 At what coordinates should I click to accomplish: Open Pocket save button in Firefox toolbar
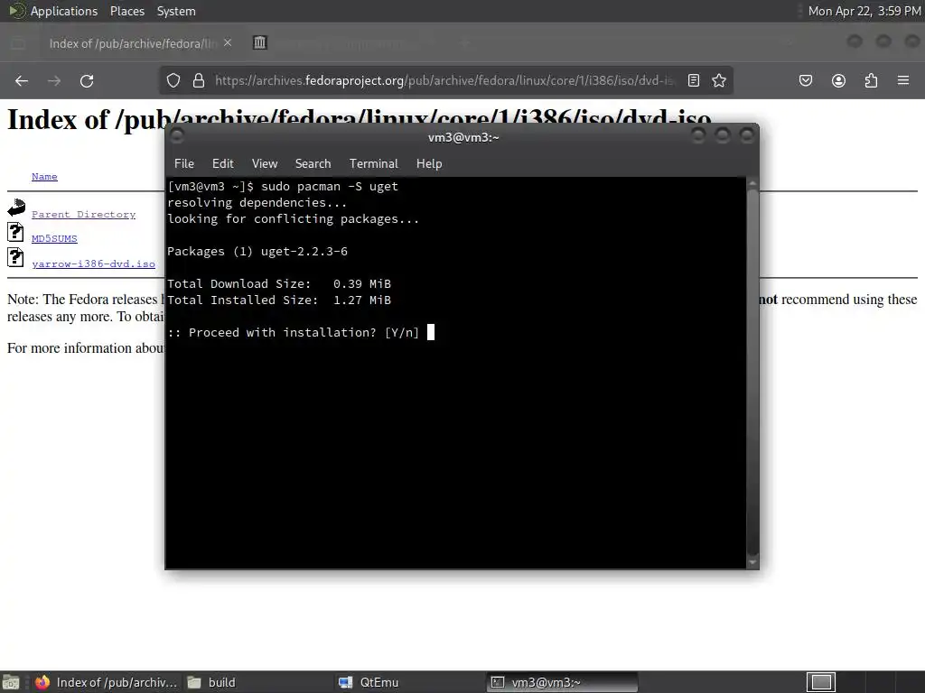click(x=805, y=80)
